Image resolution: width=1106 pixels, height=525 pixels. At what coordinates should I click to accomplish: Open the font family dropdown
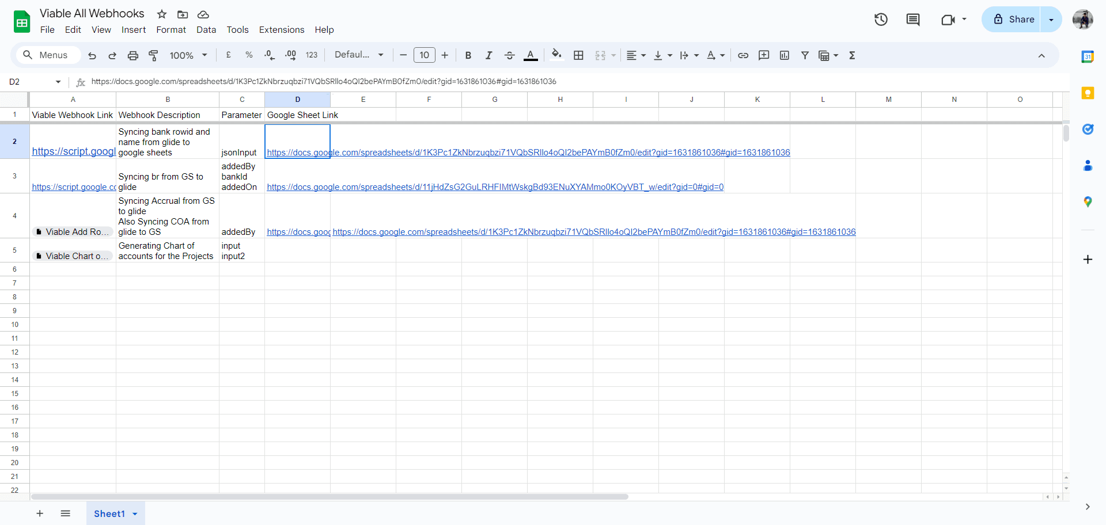(x=359, y=55)
